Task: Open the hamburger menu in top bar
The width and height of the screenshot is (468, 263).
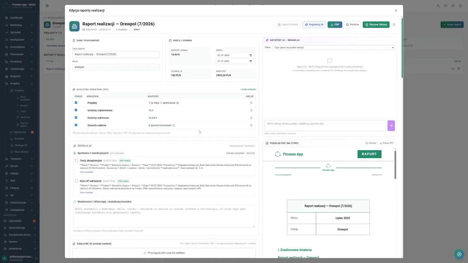Action: [47, 6]
